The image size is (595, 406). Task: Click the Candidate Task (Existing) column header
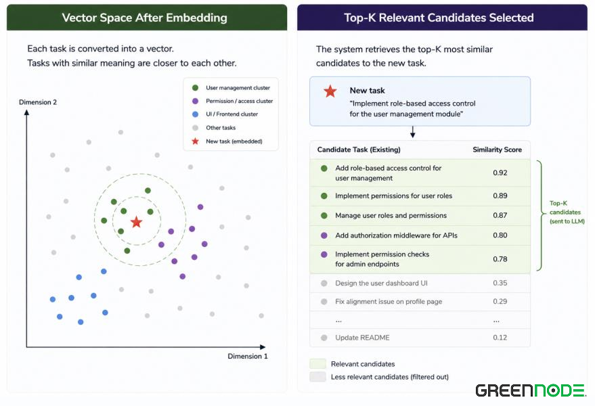pos(359,150)
